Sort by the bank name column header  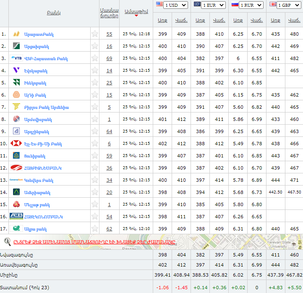tap(54, 13)
